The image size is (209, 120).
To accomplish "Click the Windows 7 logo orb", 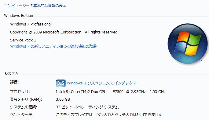I will 187,44.
